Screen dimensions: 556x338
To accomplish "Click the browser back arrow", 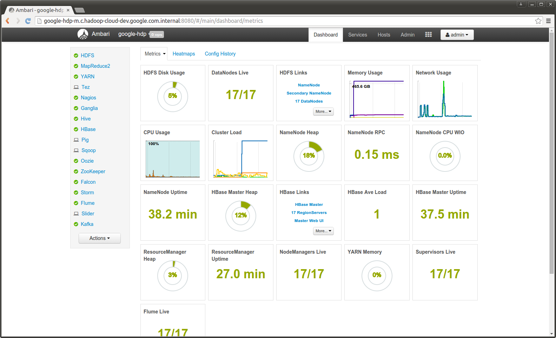I will pyautogui.click(x=7, y=21).
